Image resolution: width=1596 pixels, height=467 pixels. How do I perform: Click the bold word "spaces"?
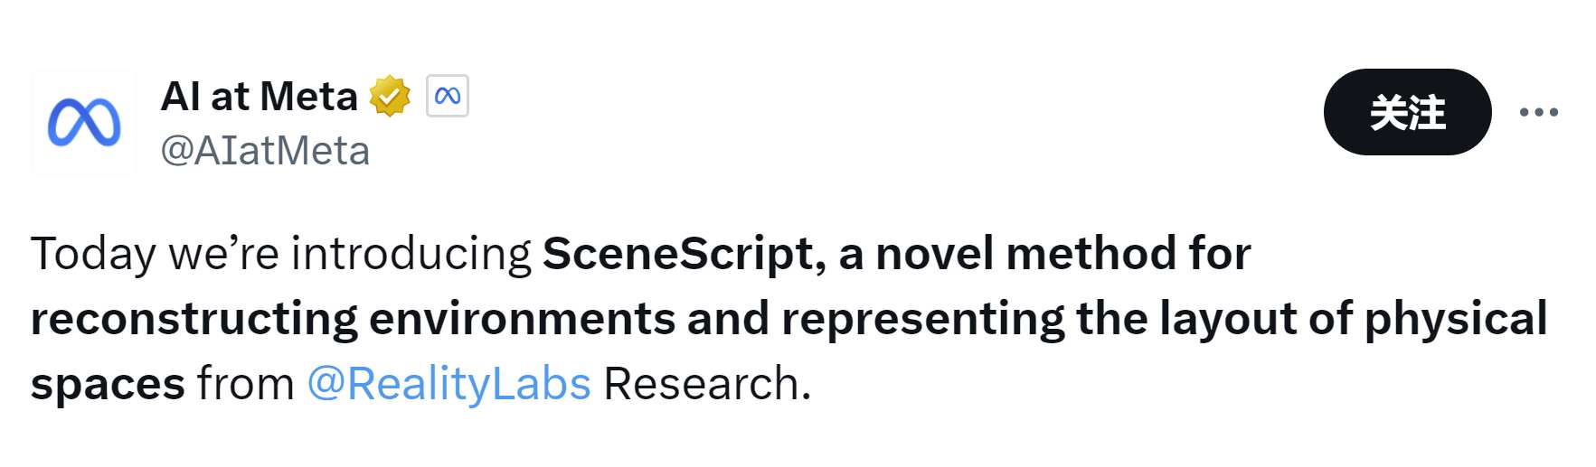pyautogui.click(x=108, y=383)
